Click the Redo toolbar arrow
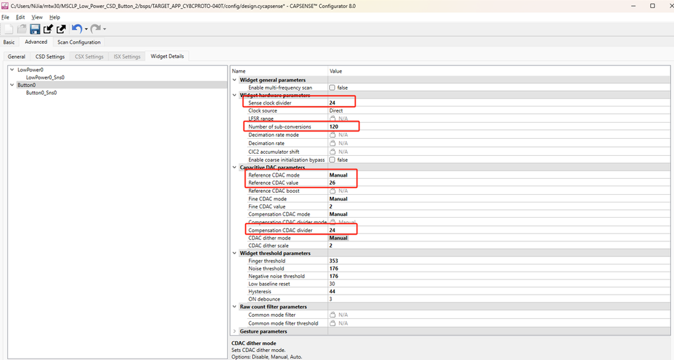Viewport: 674px width, 360px height. (x=95, y=29)
